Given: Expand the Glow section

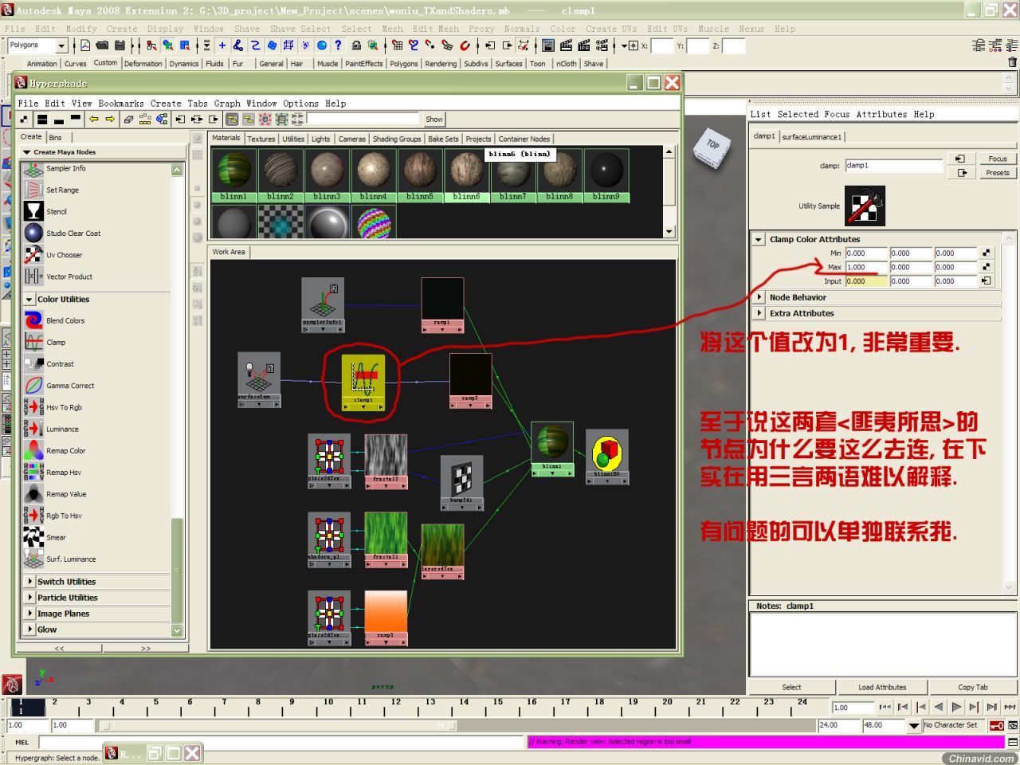Looking at the screenshot, I should coord(29,629).
